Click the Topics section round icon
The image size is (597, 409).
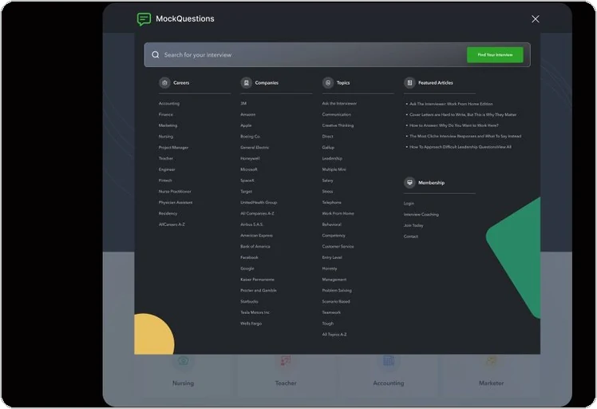(x=328, y=83)
